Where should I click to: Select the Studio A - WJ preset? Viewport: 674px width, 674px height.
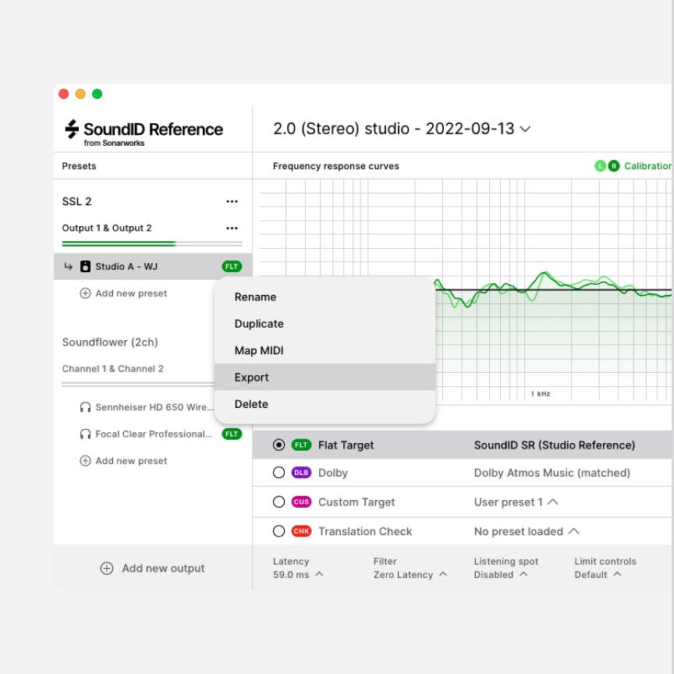click(x=153, y=267)
